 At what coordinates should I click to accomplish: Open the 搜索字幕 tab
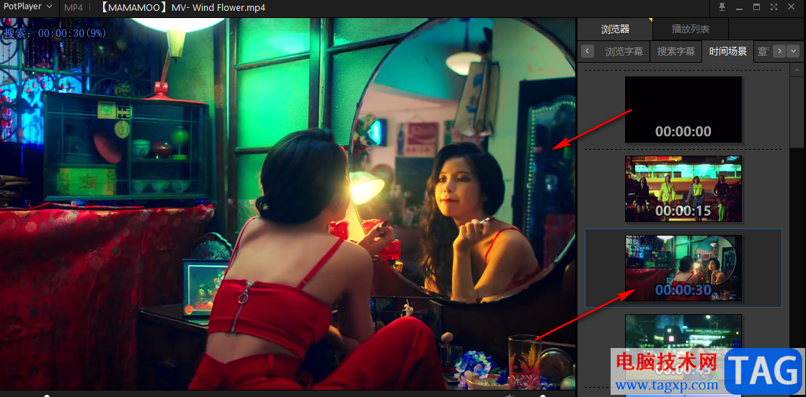[x=676, y=51]
